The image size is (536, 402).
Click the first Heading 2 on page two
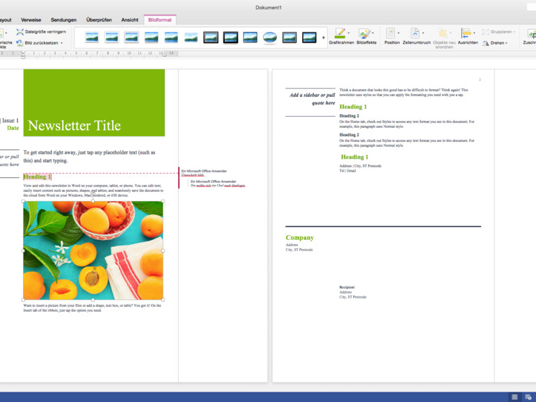click(349, 115)
